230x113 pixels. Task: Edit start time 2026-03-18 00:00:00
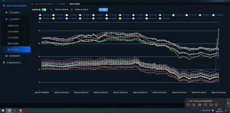tap(62, 10)
